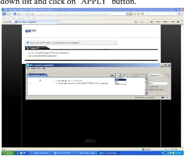The width and height of the screenshot is (187, 157).
Task: Switch to the Properties view tab
Action: [x=155, y=75]
